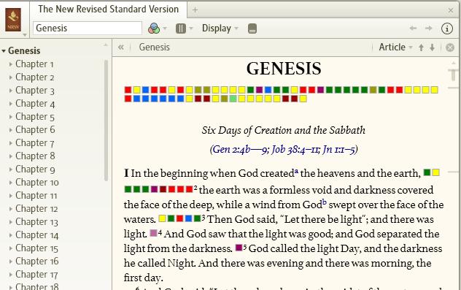Open Chapter 9 in the sidebar
Viewport: 461px width, 290px height.
pos(35,169)
